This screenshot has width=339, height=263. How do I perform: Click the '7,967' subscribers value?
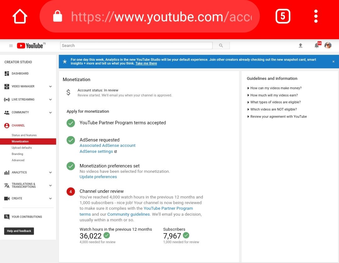point(172,236)
